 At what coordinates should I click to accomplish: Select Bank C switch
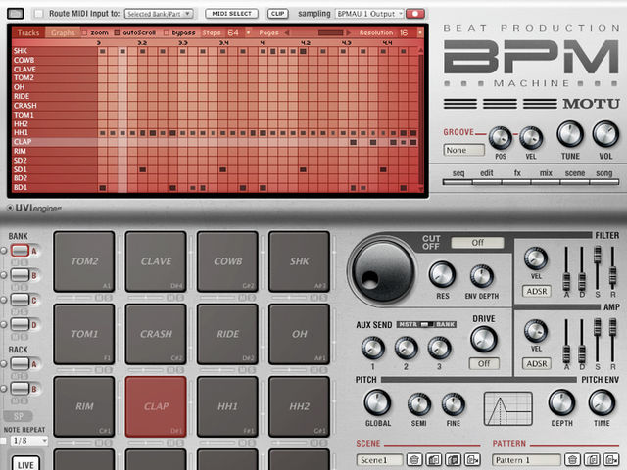(x=20, y=300)
